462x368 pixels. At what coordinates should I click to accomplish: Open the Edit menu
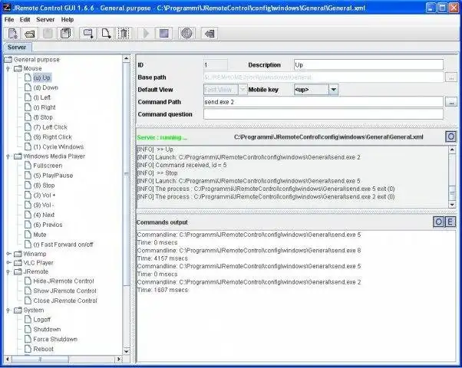[25, 19]
